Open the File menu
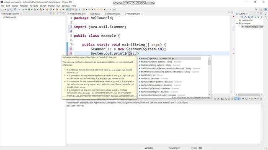The height and width of the screenshot is (150, 268). [x=3, y=6]
